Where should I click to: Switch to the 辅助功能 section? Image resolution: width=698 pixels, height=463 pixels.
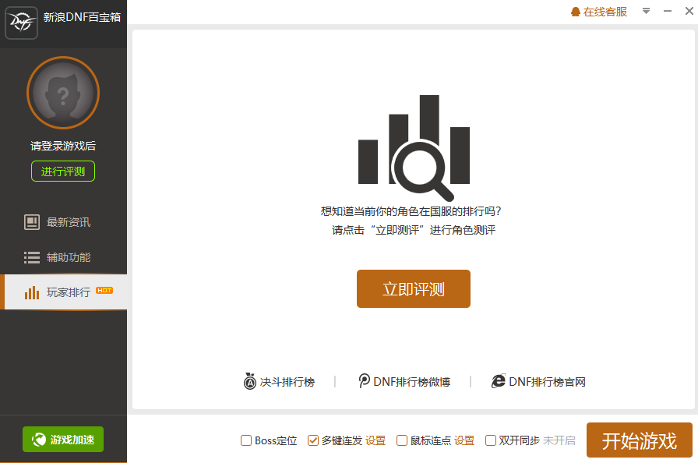(70, 257)
